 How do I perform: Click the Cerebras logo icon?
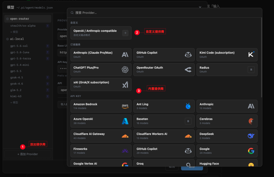251,121
